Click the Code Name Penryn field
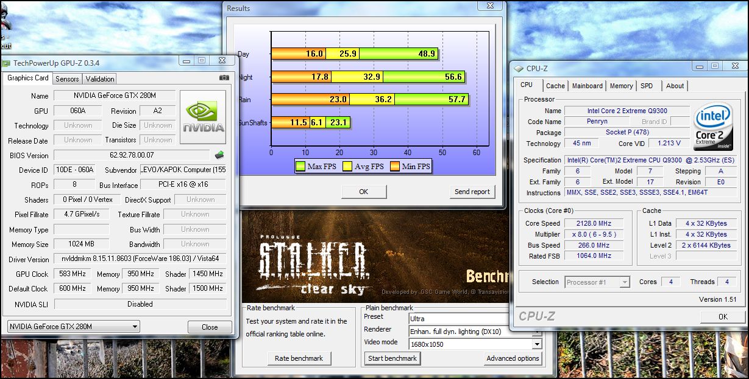The image size is (749, 379). click(x=597, y=122)
